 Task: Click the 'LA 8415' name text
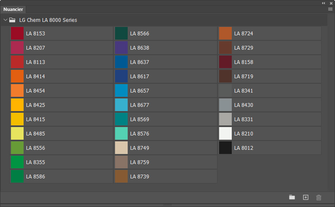pos(35,119)
